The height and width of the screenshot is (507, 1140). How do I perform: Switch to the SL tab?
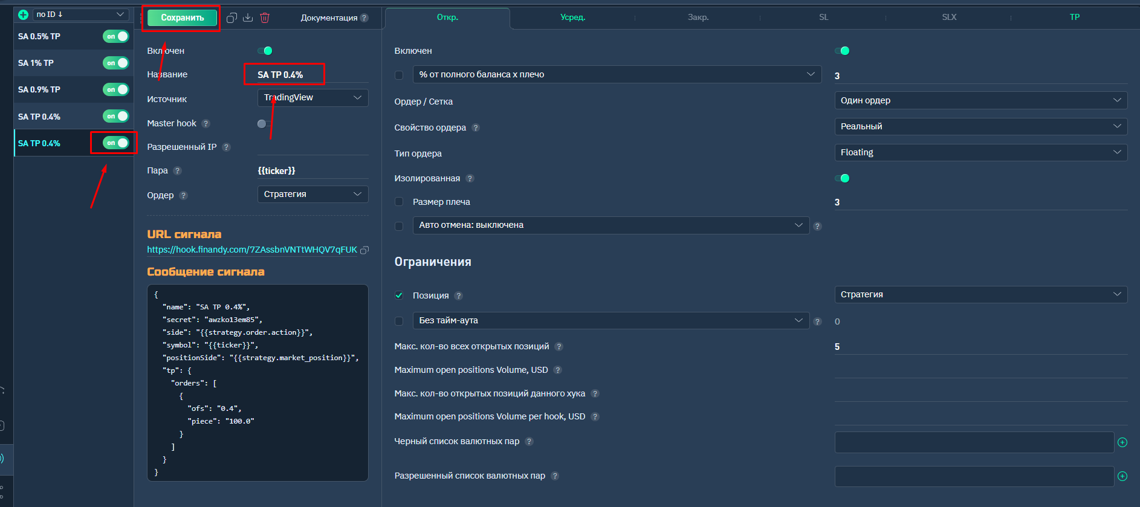point(823,18)
